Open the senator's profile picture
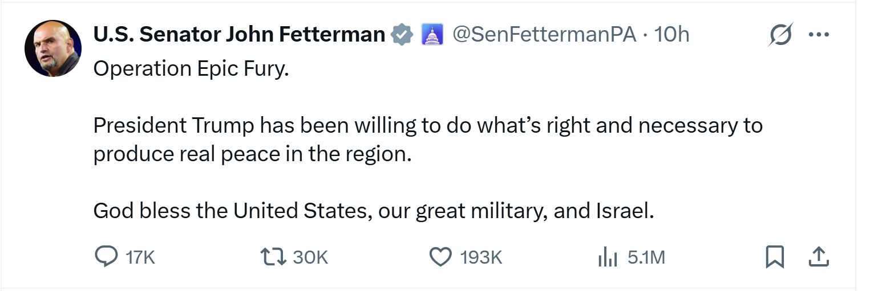 [x=53, y=48]
